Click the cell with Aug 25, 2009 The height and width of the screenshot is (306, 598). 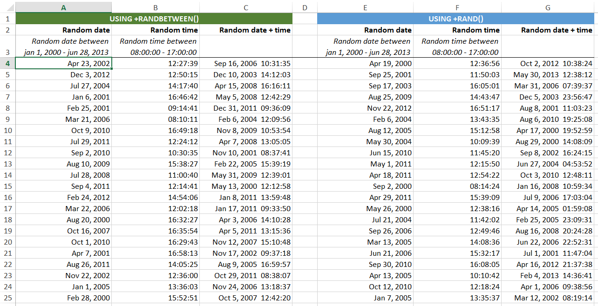point(365,97)
